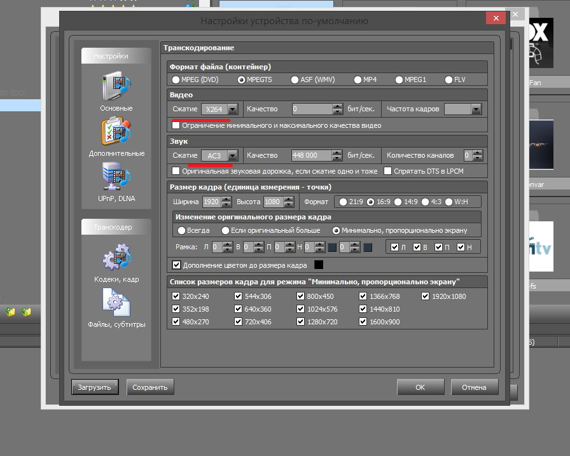Expand the X264 video compression dropdown

coord(232,109)
